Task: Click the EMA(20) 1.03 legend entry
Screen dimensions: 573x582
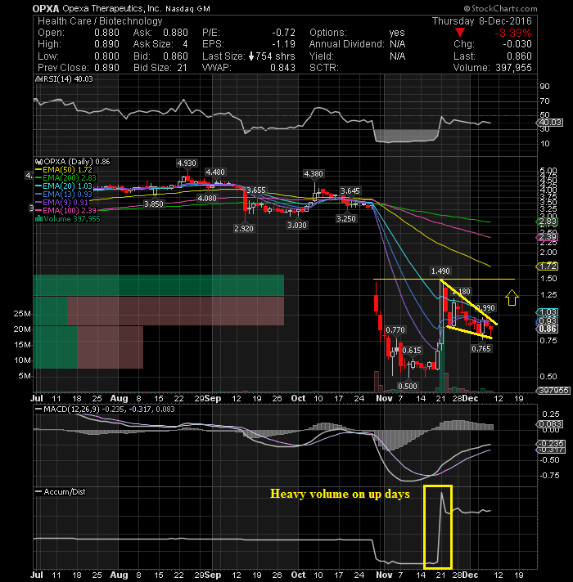Action: [x=64, y=186]
